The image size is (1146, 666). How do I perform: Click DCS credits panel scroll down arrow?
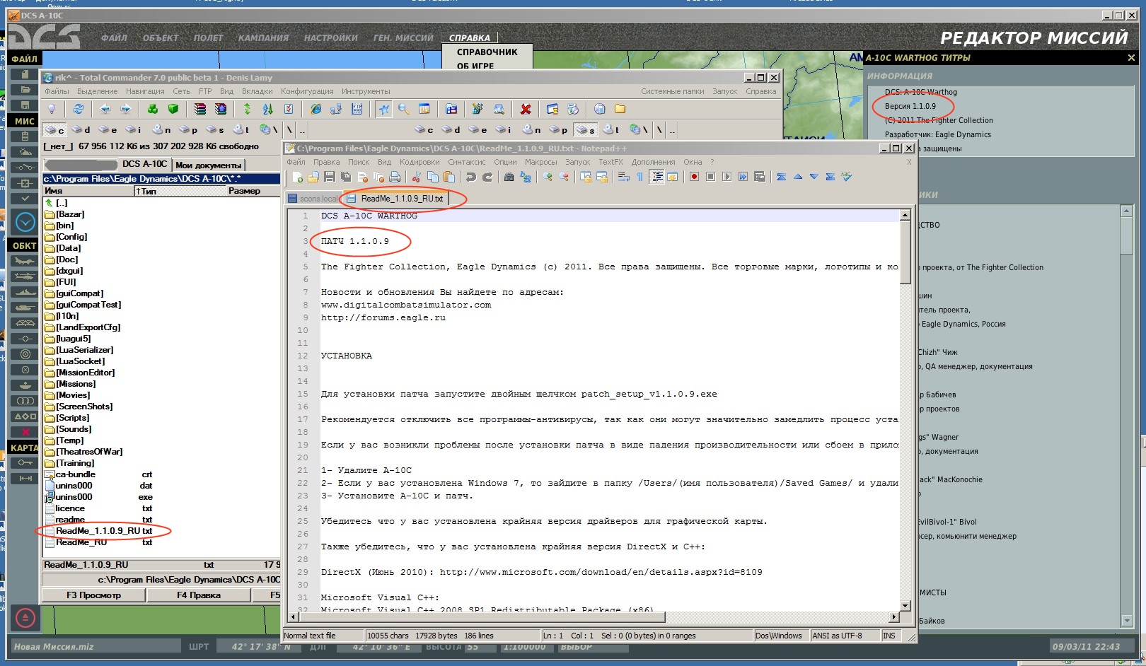[x=1128, y=621]
